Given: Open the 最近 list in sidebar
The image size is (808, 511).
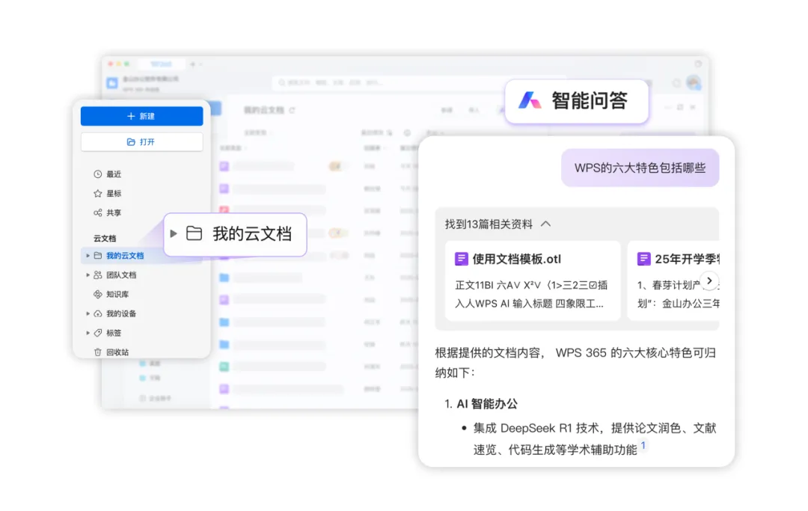Looking at the screenshot, I should 114,174.
